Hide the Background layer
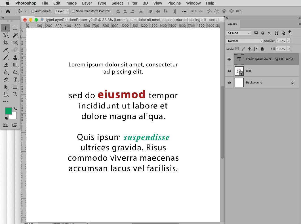The image size is (301, 224). coord(229,83)
